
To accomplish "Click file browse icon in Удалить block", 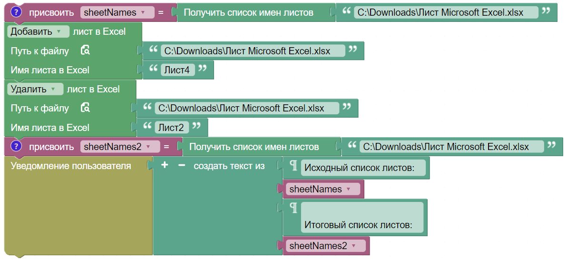I will (x=85, y=108).
